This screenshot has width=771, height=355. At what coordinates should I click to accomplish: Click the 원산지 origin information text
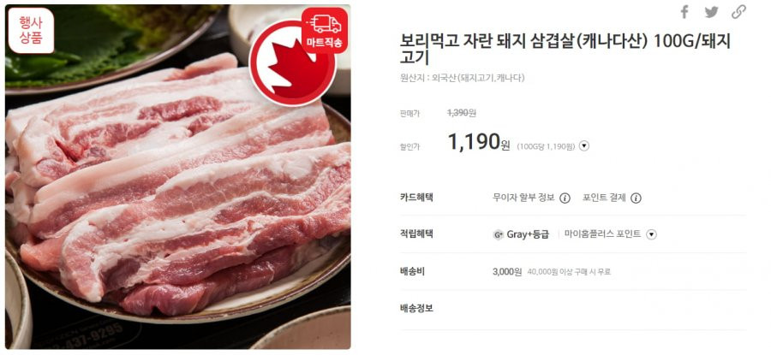point(463,78)
